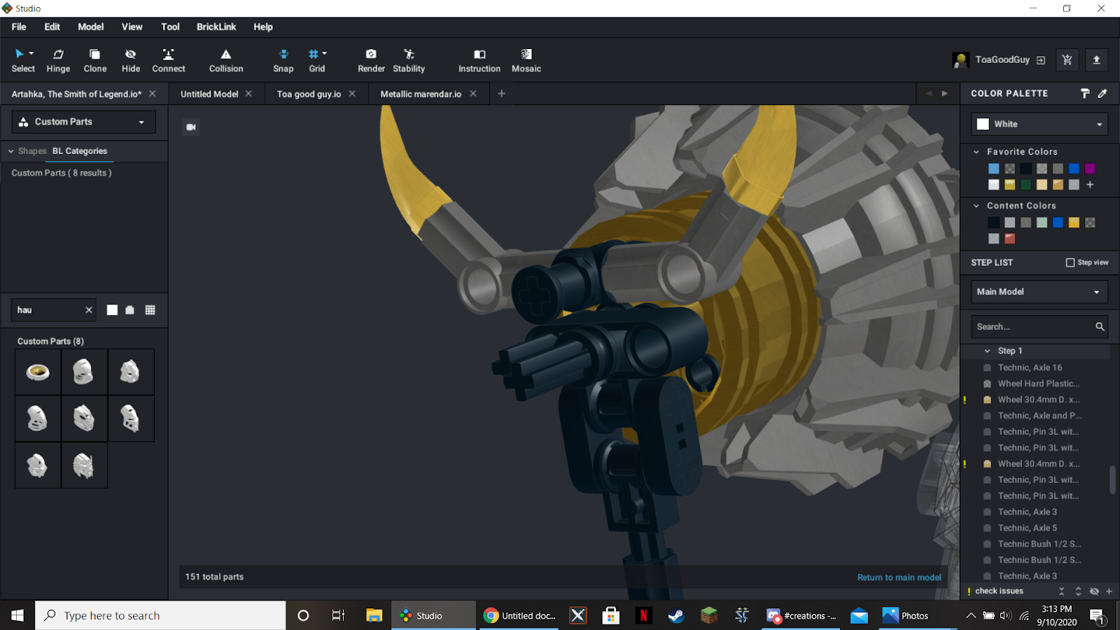Switch to the Metallic marendar.io tab
This screenshot has height=630, width=1120.
(x=421, y=94)
